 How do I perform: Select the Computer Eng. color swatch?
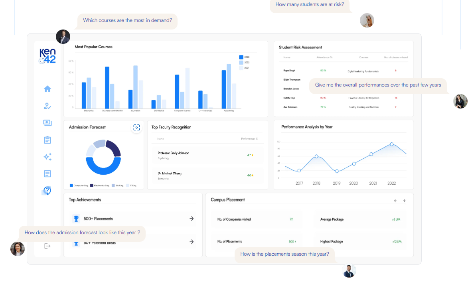[71, 185]
